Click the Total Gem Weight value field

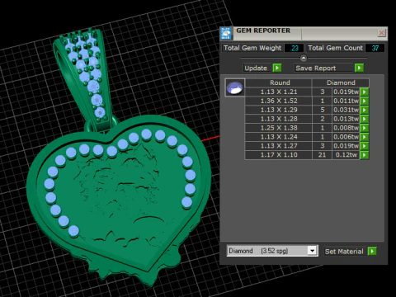click(295, 48)
